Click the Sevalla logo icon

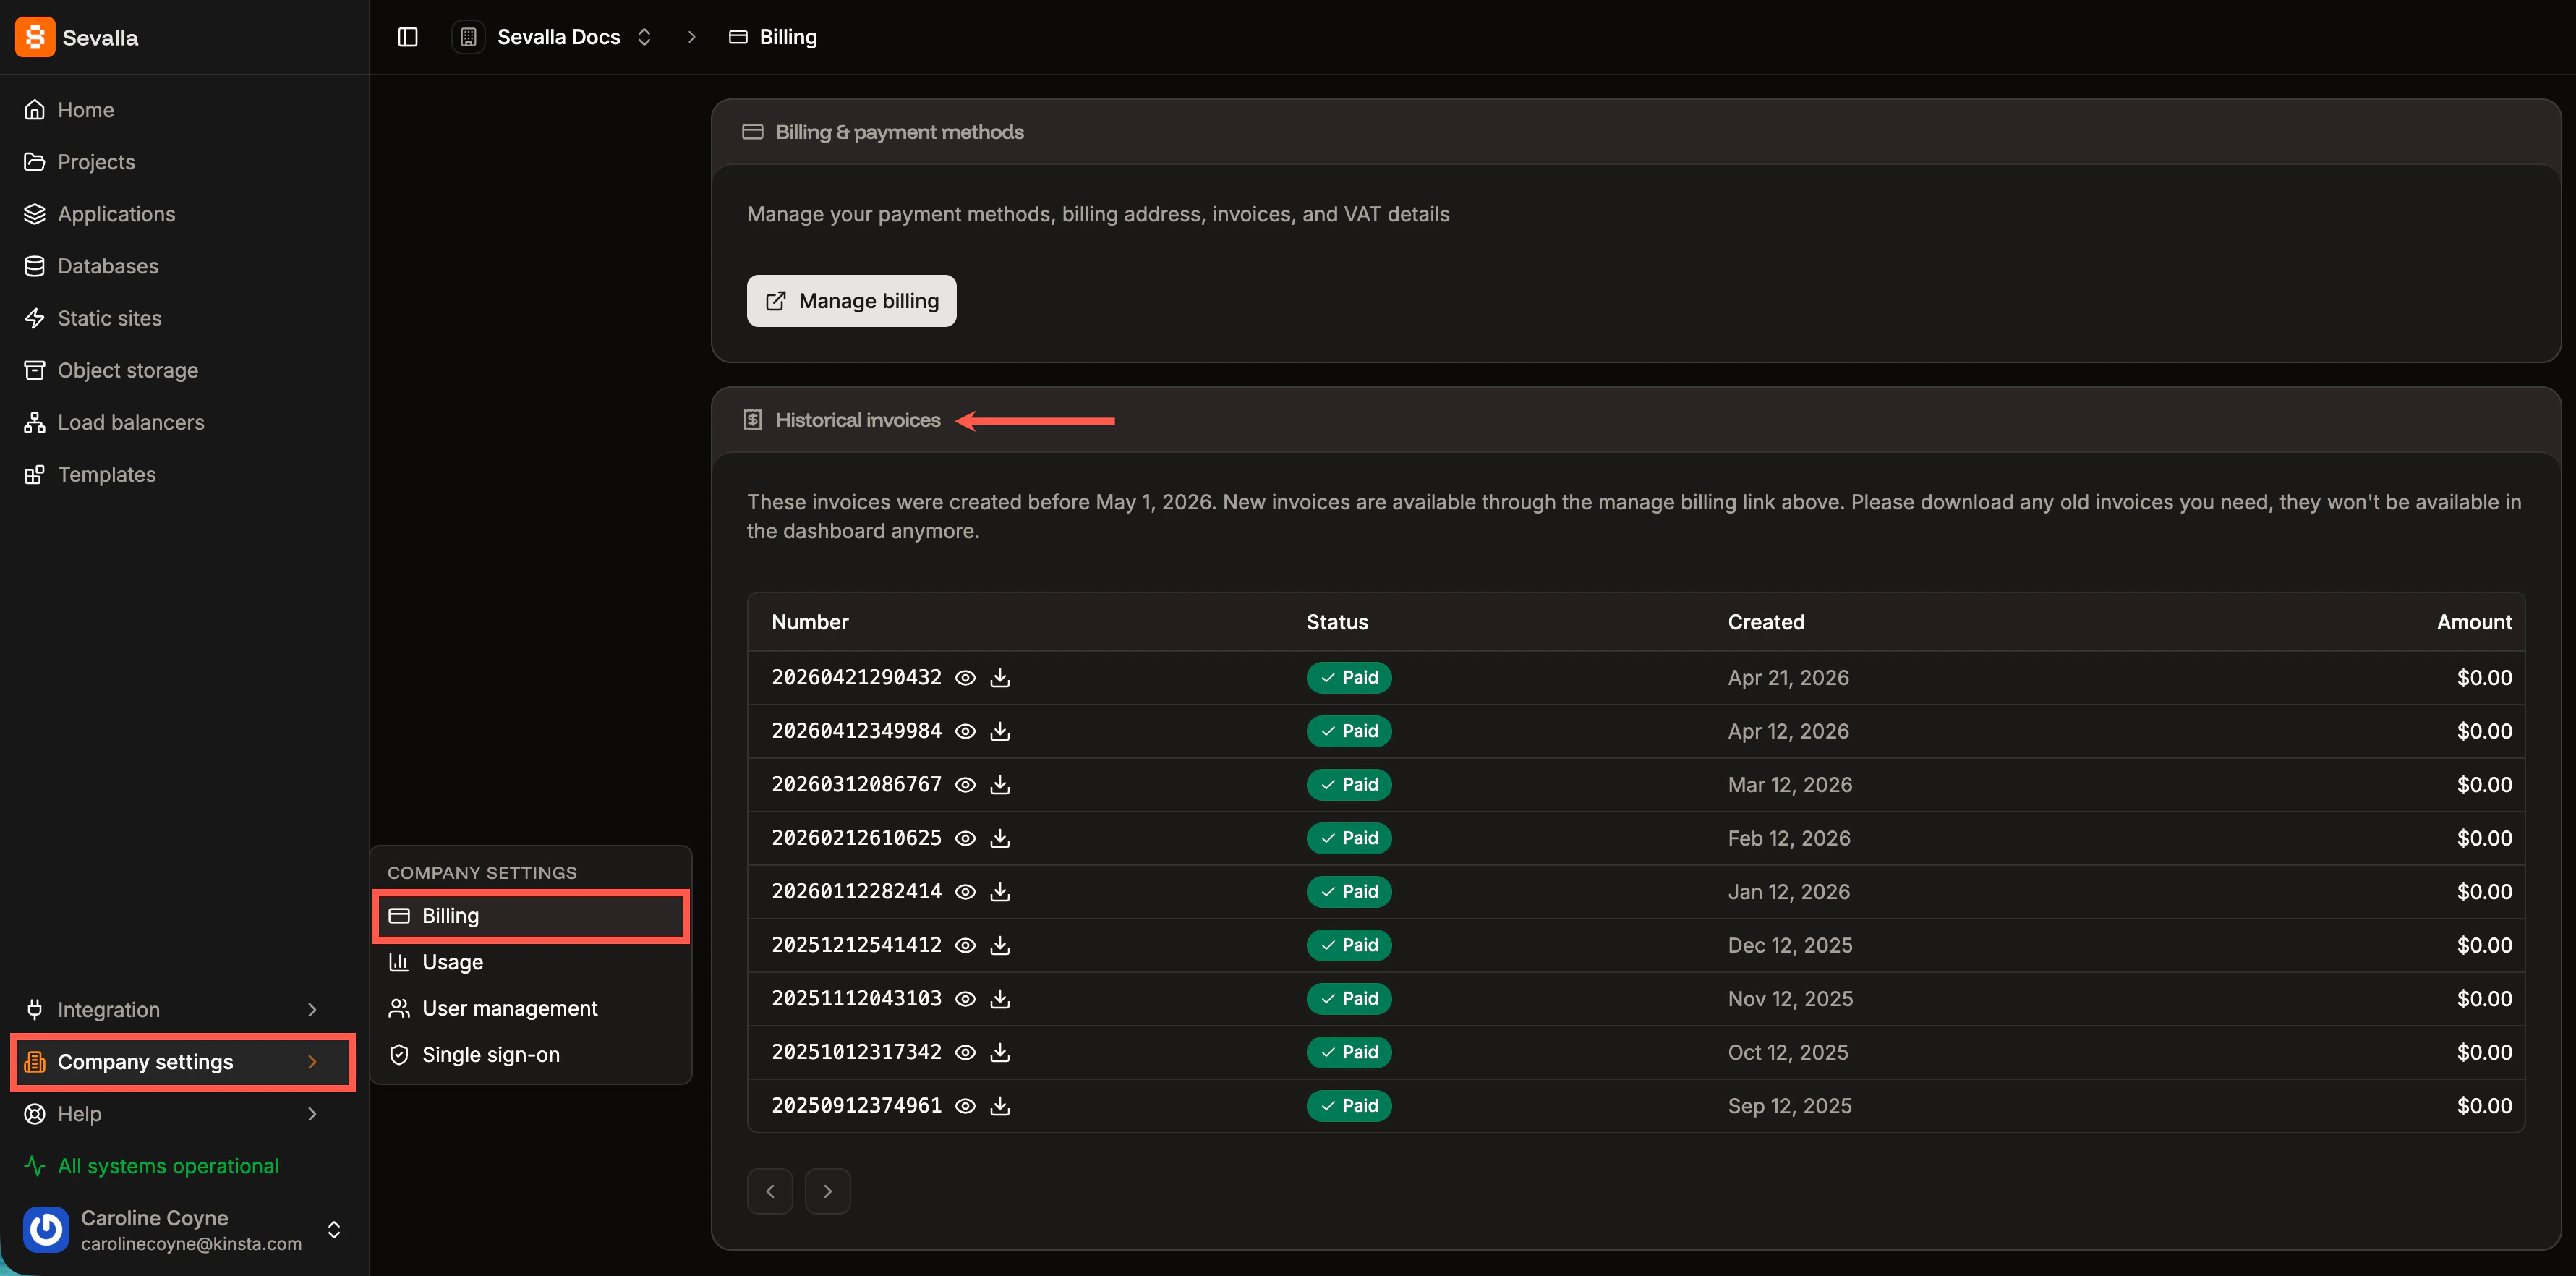(35, 37)
